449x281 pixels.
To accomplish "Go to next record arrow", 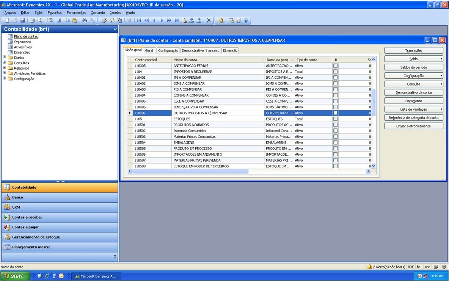I will 162,20.
